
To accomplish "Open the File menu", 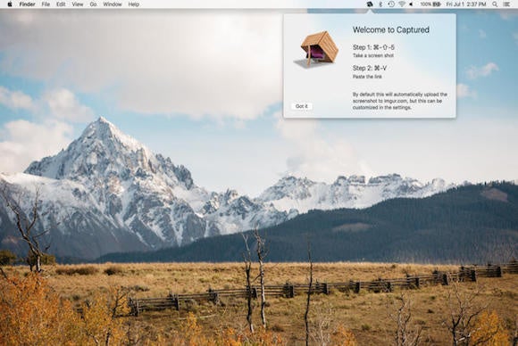I will pos(46,4).
